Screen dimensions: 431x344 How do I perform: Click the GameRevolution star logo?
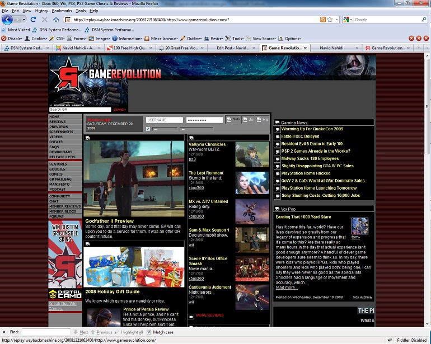69,74
